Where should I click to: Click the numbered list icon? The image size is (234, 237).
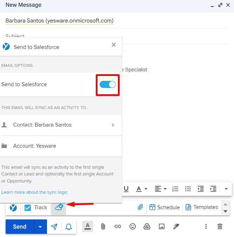coord(175,189)
